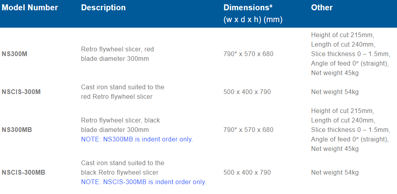Click the Model Number column header

30,8
